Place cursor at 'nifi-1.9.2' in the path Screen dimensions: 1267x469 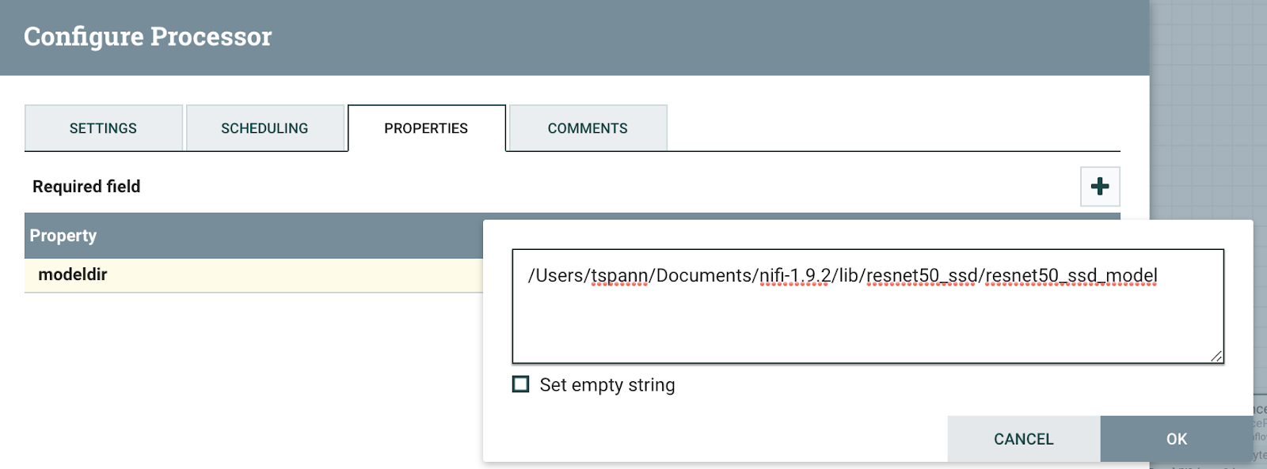pos(794,275)
